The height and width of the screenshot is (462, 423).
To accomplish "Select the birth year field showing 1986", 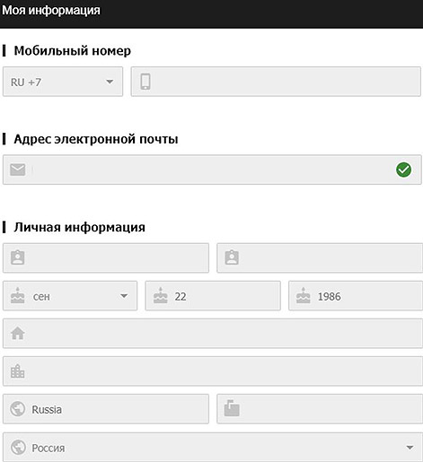I will (356, 296).
